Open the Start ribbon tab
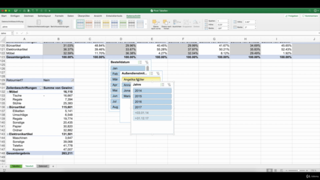 click(x=4, y=16)
